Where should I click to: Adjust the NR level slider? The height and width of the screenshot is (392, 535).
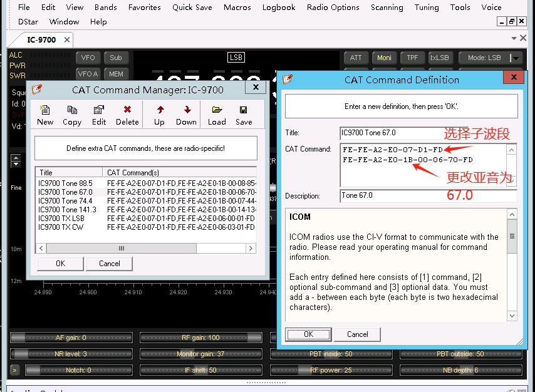[x=71, y=354]
